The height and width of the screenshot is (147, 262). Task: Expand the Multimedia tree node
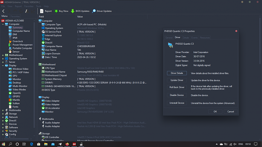(3, 110)
